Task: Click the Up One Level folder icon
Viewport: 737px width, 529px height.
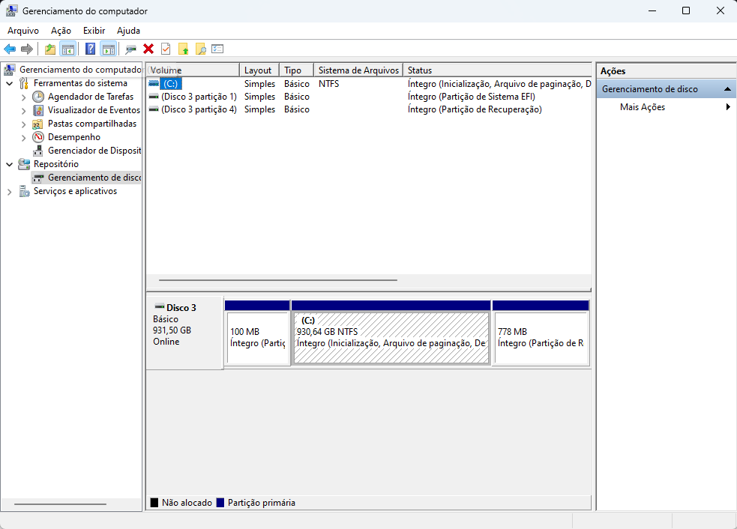Action: point(49,49)
